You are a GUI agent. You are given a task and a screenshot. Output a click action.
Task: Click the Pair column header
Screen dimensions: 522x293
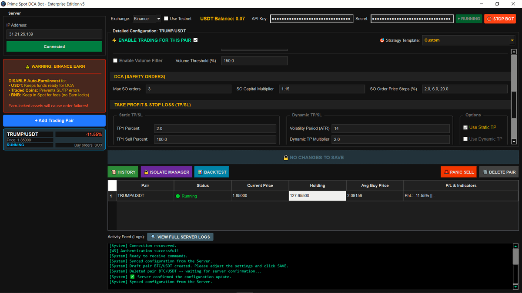point(145,185)
